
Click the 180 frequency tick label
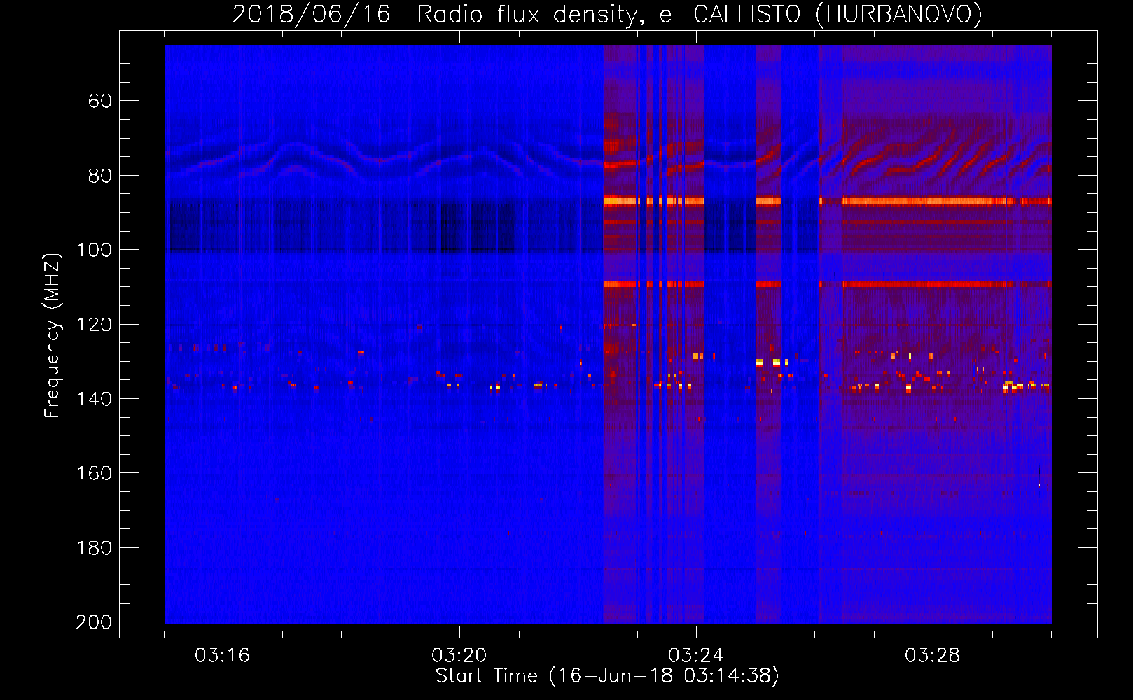pyautogui.click(x=94, y=548)
